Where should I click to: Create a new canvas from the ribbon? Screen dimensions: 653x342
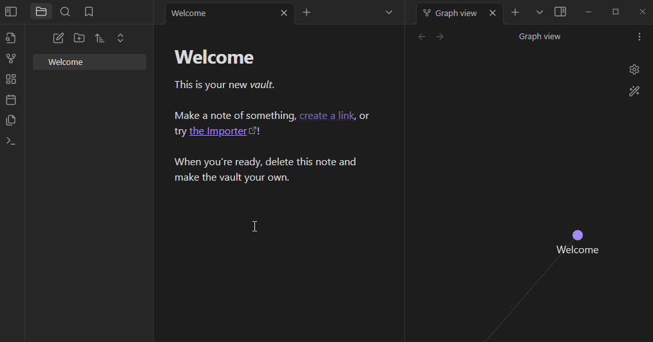(x=10, y=79)
